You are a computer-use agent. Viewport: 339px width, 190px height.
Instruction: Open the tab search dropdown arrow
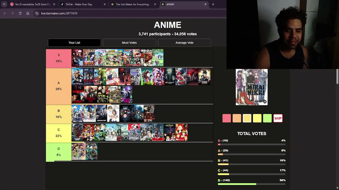pyautogui.click(x=4, y=4)
